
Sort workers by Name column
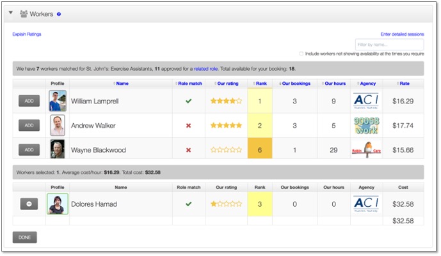tap(122, 84)
